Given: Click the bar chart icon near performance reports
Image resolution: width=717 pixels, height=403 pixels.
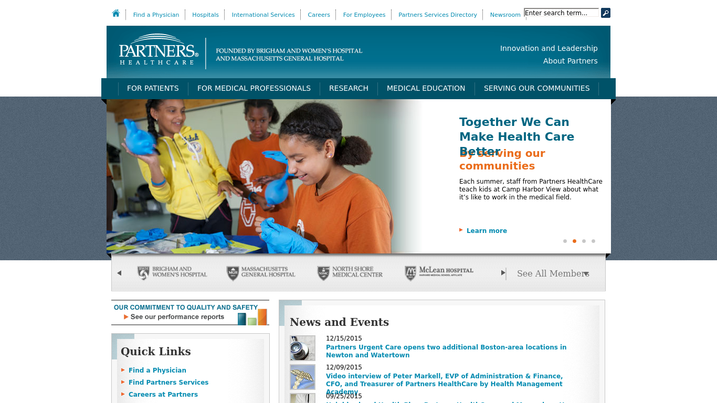Looking at the screenshot, I should (x=252, y=316).
